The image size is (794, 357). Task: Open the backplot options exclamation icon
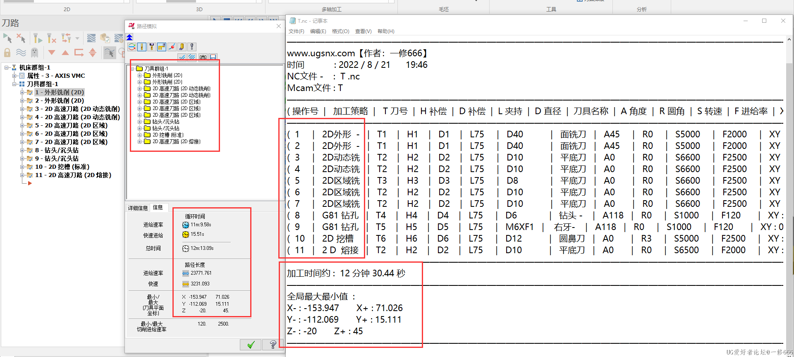coord(191,47)
